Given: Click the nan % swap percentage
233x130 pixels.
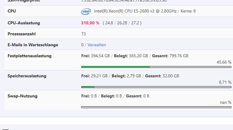Looking at the screenshot, I should 225,102.
